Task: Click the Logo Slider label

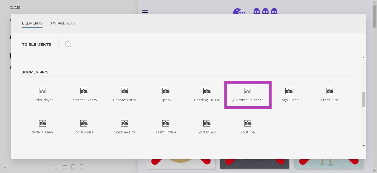Action: click(289, 100)
